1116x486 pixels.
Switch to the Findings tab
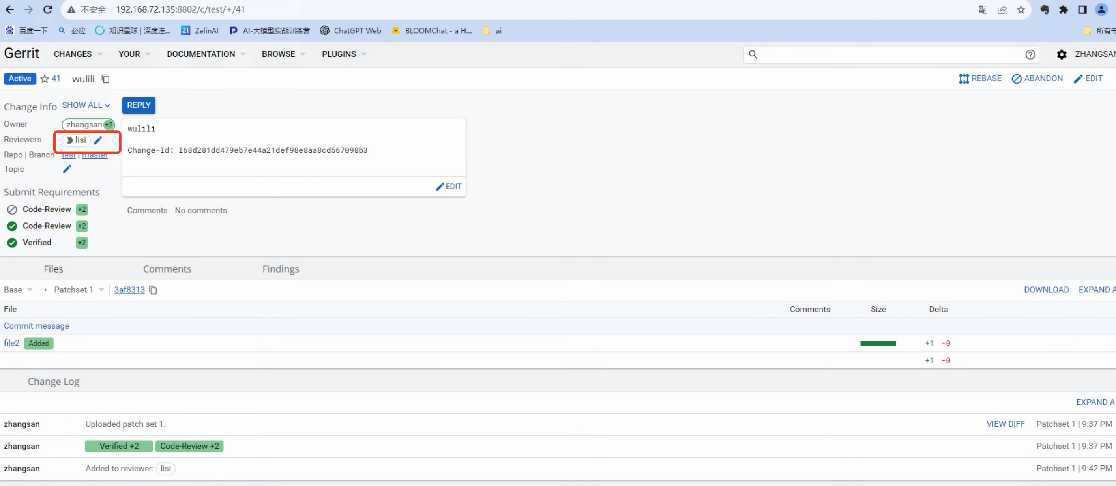pyautogui.click(x=280, y=269)
